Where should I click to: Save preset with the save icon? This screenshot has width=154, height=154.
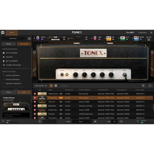(x=29, y=38)
